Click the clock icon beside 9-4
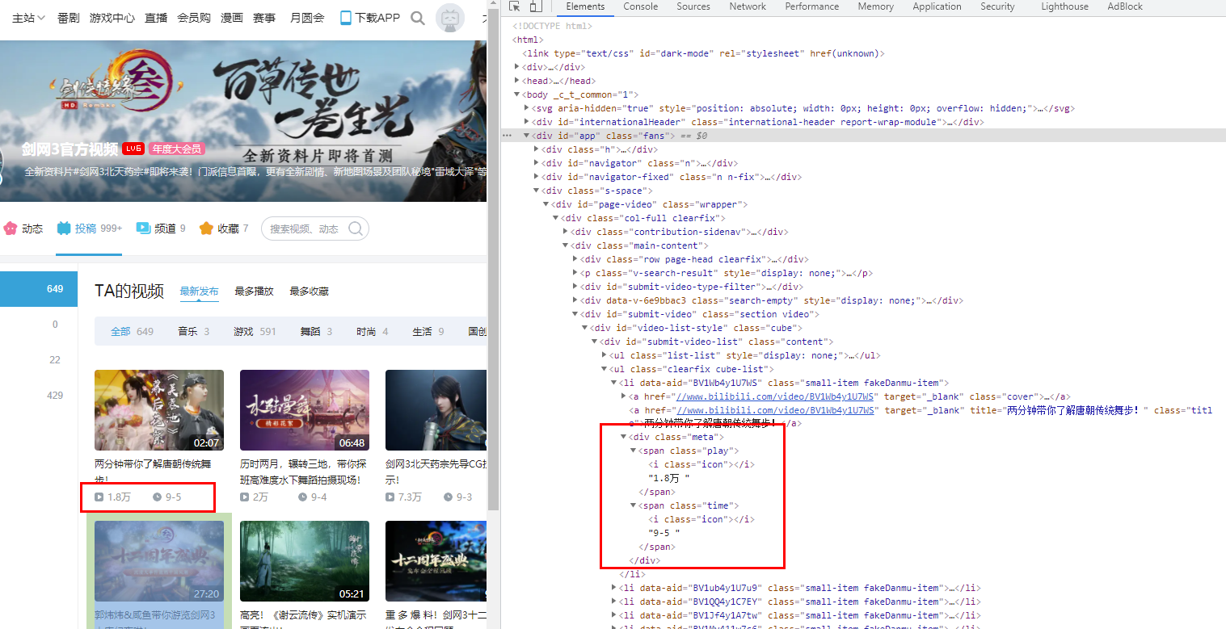Screen dimensions: 1226x629 (302, 497)
